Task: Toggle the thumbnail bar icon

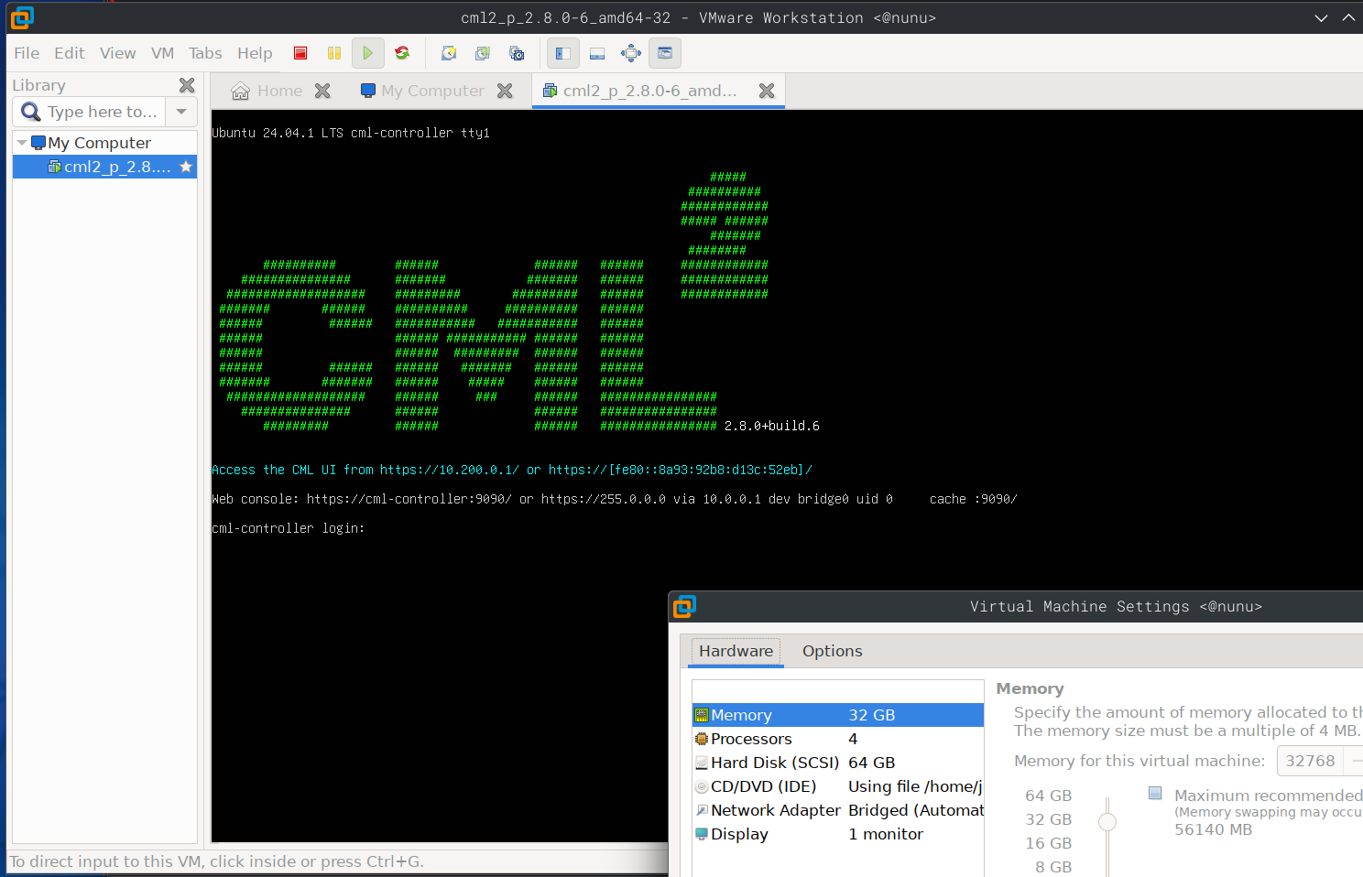Action: point(597,53)
